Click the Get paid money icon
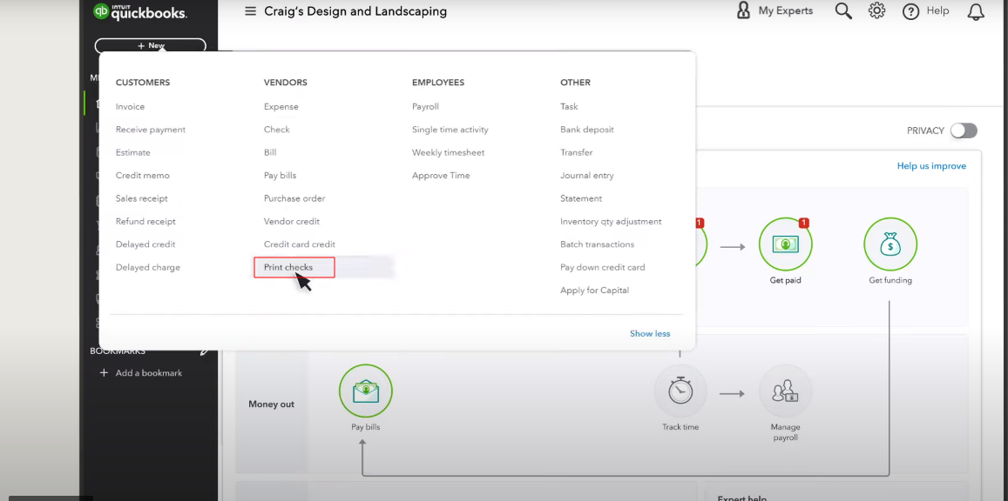The height and width of the screenshot is (501, 1008). click(x=786, y=244)
